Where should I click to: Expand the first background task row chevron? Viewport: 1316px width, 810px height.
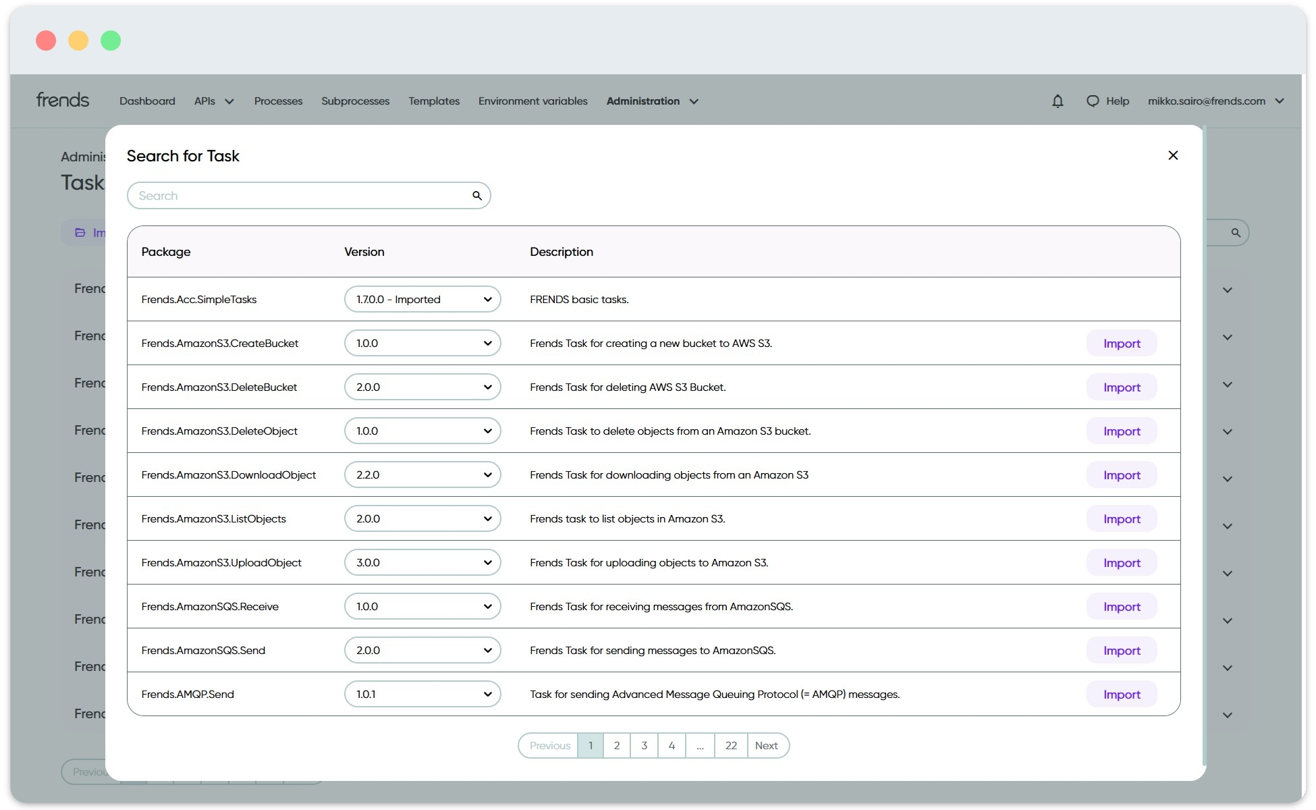tap(1228, 290)
